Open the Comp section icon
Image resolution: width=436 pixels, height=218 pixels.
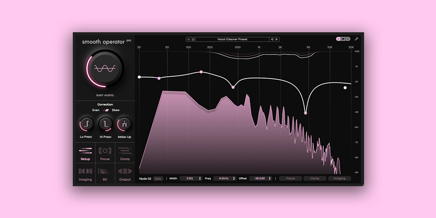[x=125, y=151]
